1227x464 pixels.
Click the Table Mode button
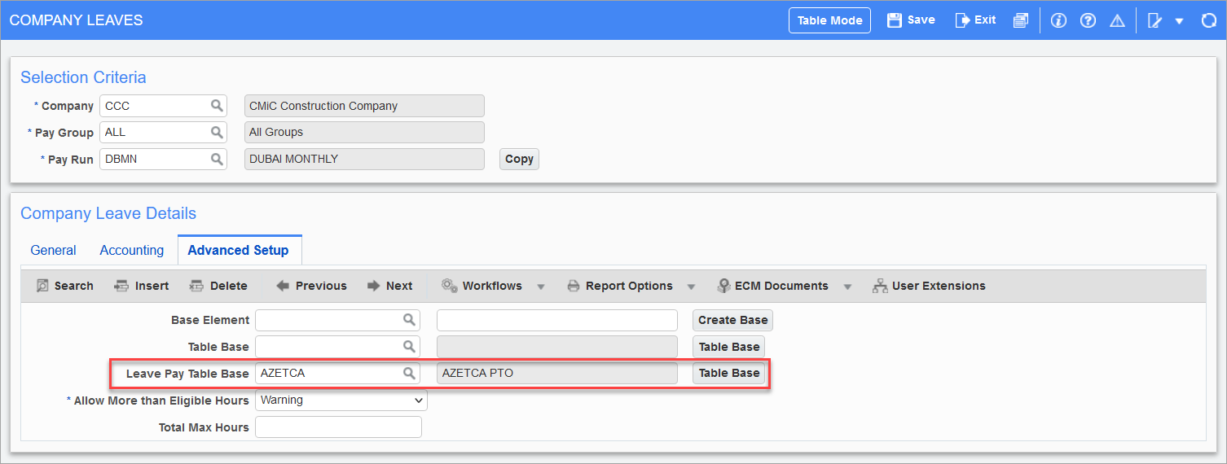click(829, 20)
